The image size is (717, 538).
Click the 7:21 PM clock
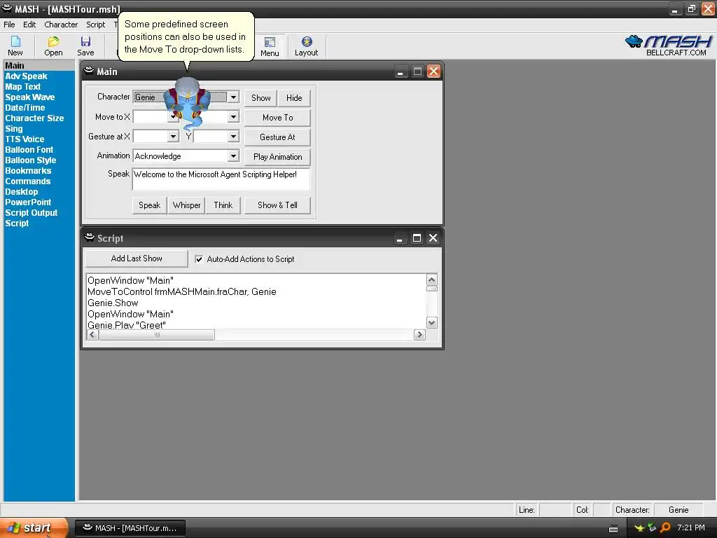pos(691,527)
